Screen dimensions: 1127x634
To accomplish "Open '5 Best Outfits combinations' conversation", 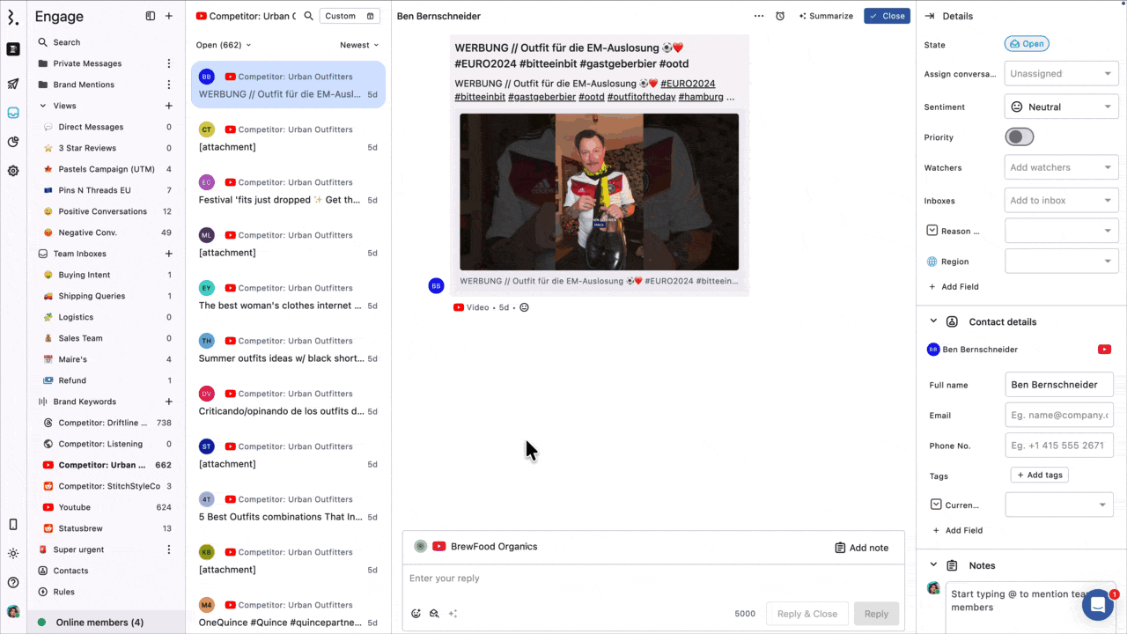I will point(288,508).
